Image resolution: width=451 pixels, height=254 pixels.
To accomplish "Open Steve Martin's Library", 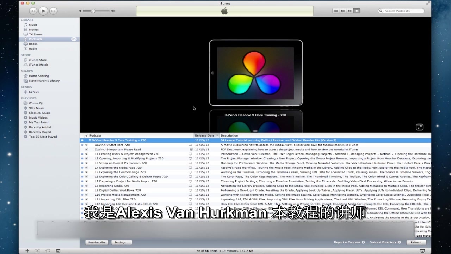I will pyautogui.click(x=44, y=81).
